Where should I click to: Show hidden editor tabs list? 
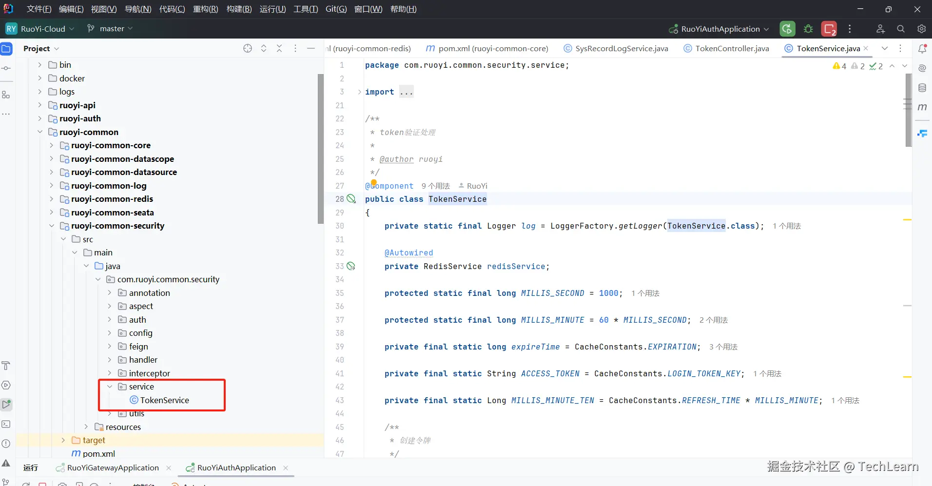coord(885,48)
